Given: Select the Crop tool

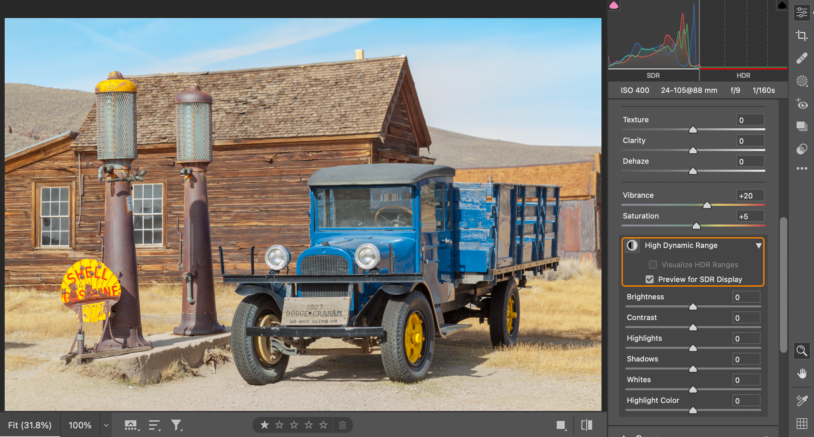Looking at the screenshot, I should (x=802, y=35).
